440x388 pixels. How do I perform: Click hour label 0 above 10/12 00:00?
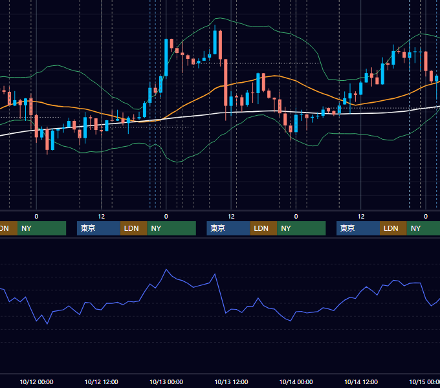[x=36, y=217]
